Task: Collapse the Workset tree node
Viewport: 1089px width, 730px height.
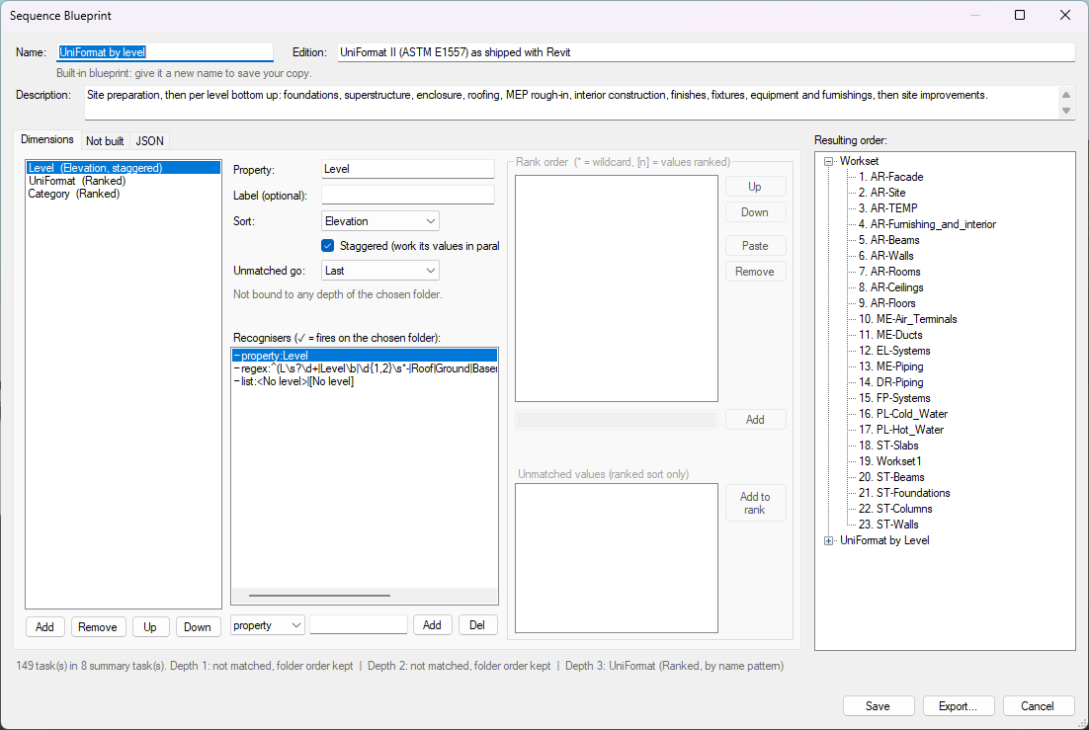Action: tap(828, 161)
